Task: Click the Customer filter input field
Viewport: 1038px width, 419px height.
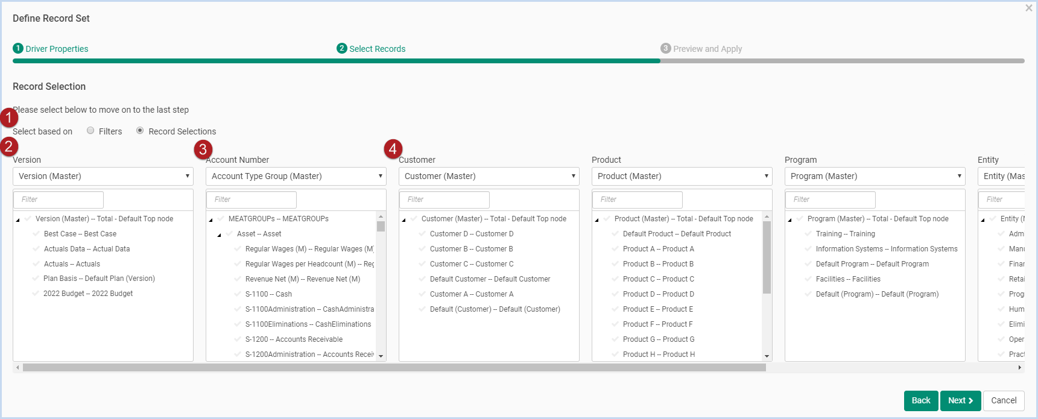Action: tap(446, 200)
